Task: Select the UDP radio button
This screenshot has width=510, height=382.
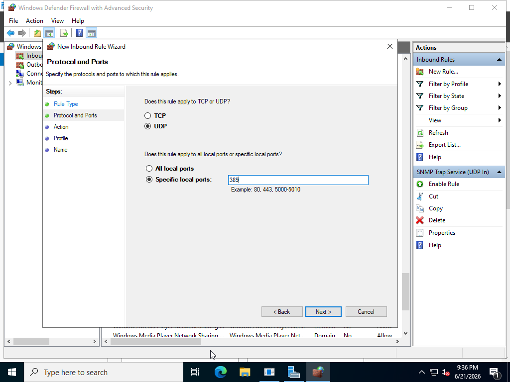Action: (x=147, y=126)
